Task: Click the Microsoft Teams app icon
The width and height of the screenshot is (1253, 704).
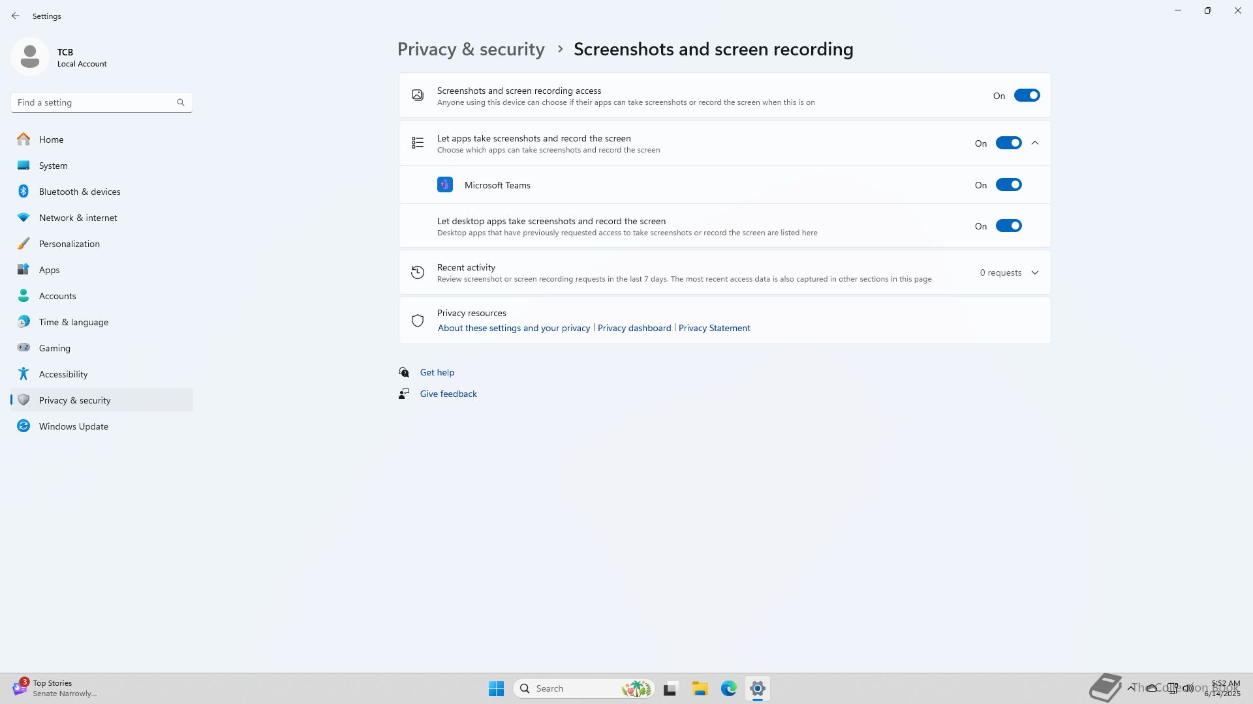Action: 444,185
